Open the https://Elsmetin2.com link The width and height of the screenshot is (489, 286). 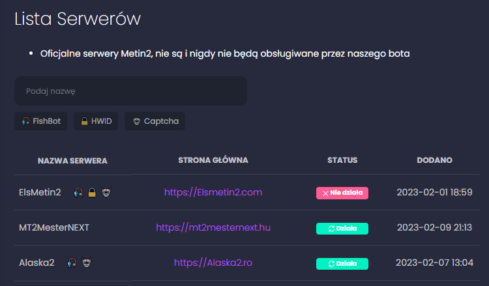[x=213, y=192]
